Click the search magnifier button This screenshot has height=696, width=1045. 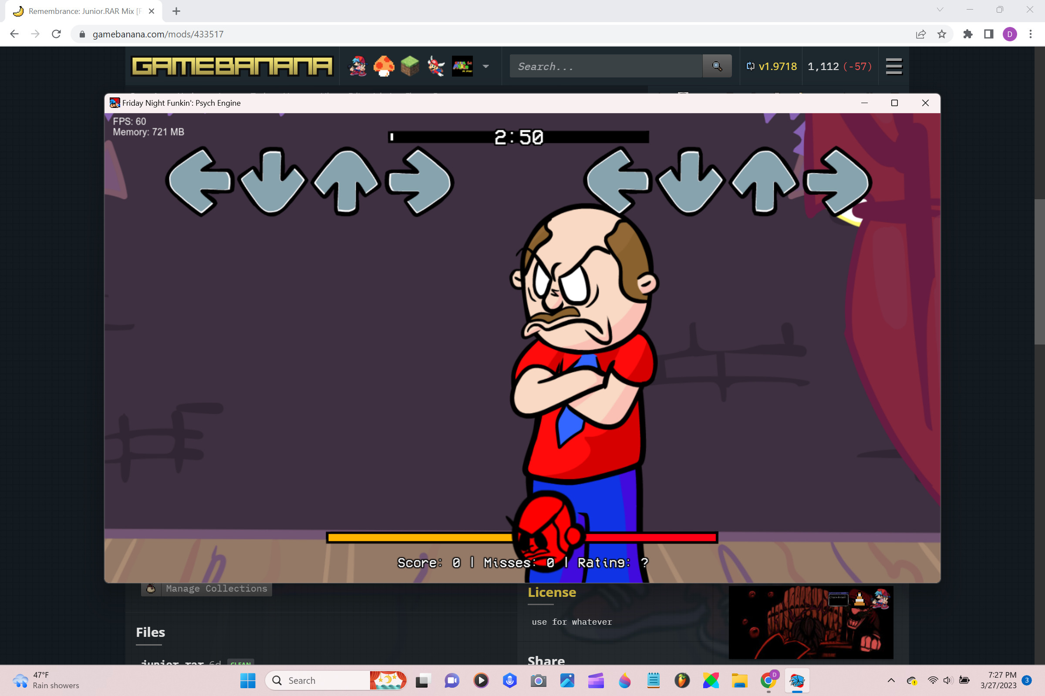click(x=717, y=66)
